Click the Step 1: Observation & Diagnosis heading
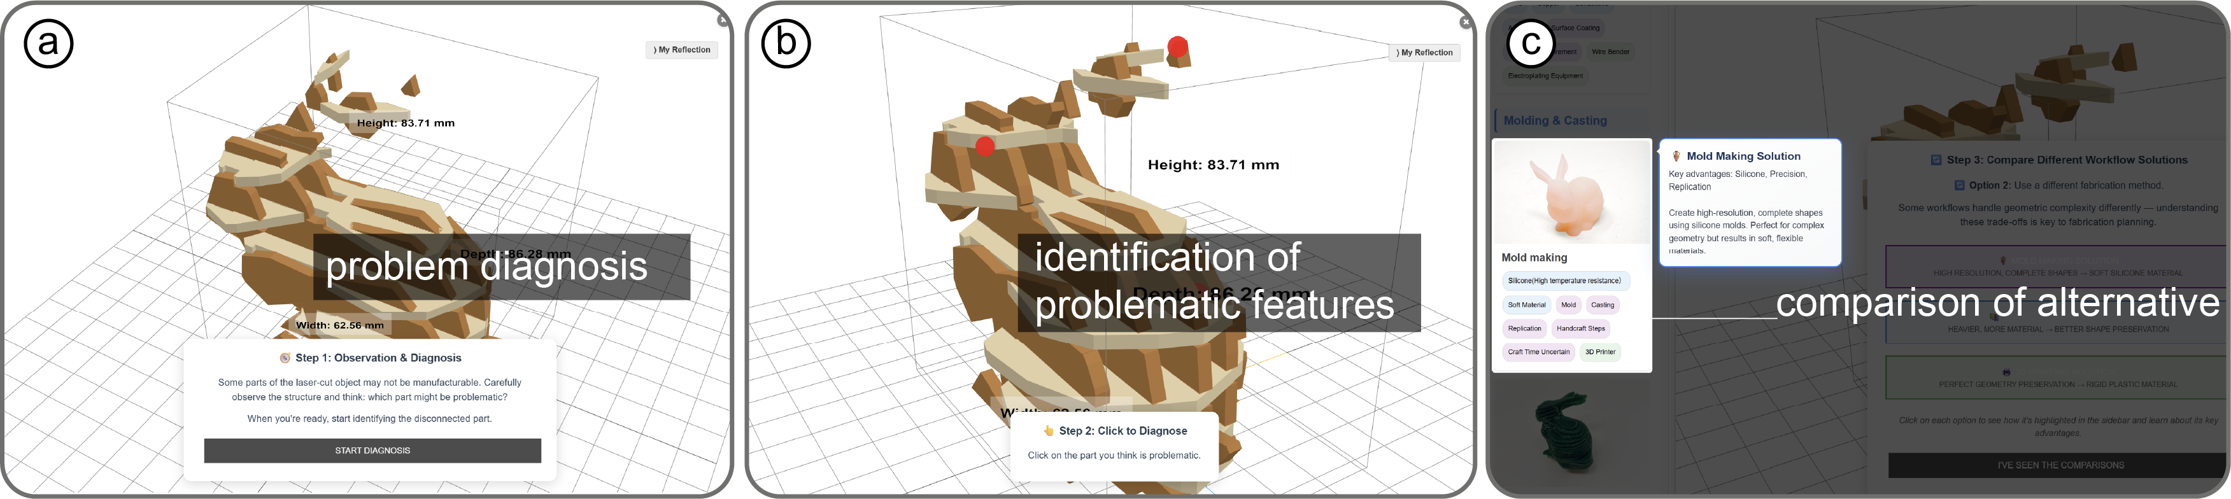This screenshot has width=2231, height=499. [378, 358]
